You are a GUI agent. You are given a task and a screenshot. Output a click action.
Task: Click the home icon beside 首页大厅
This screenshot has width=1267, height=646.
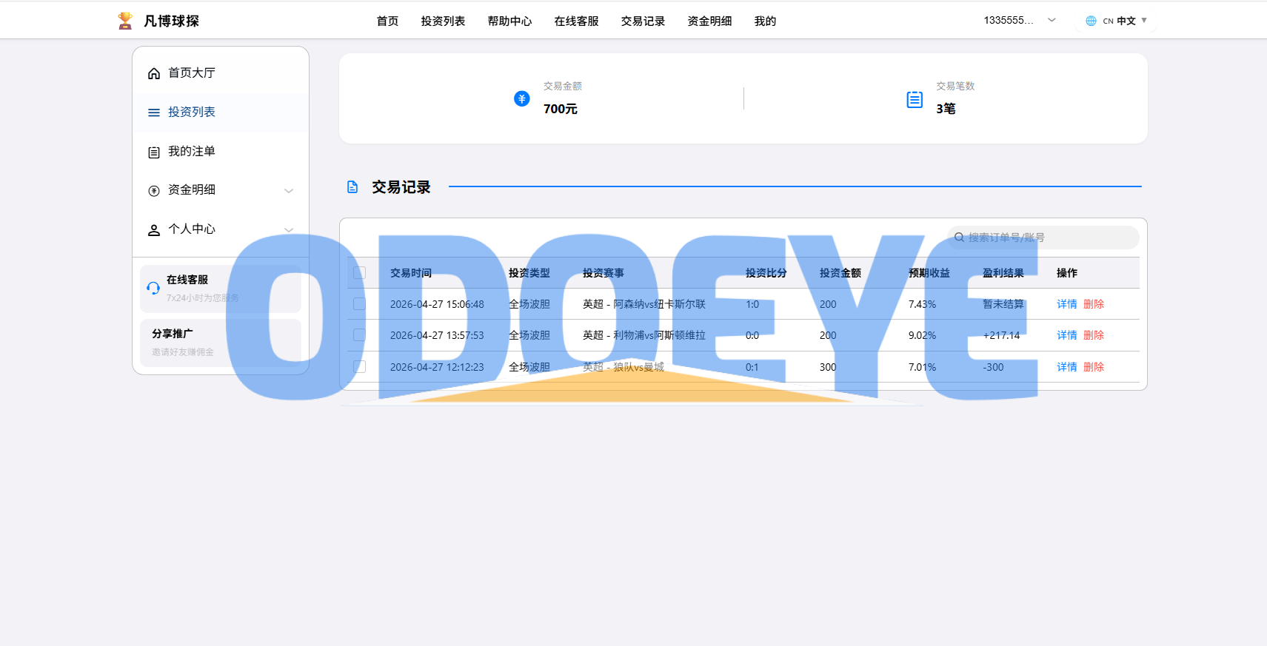click(154, 73)
